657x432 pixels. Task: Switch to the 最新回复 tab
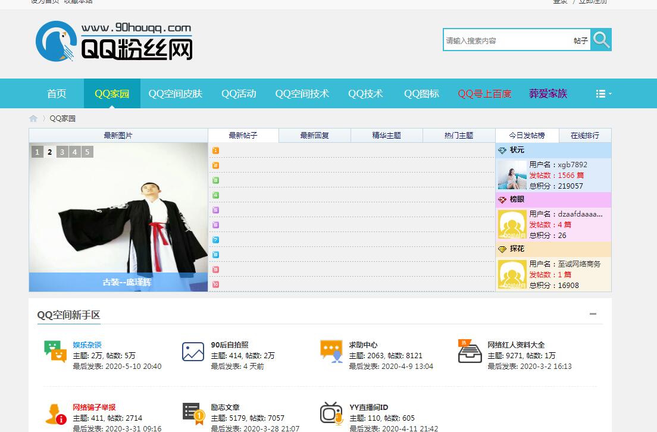[315, 135]
